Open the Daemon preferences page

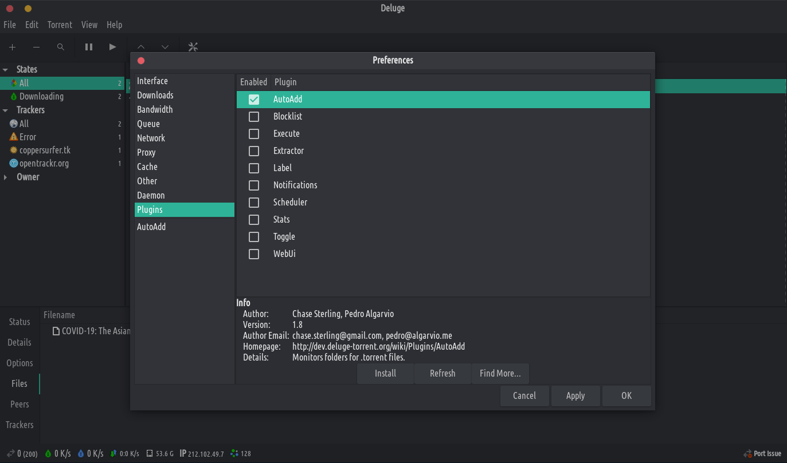click(185, 195)
